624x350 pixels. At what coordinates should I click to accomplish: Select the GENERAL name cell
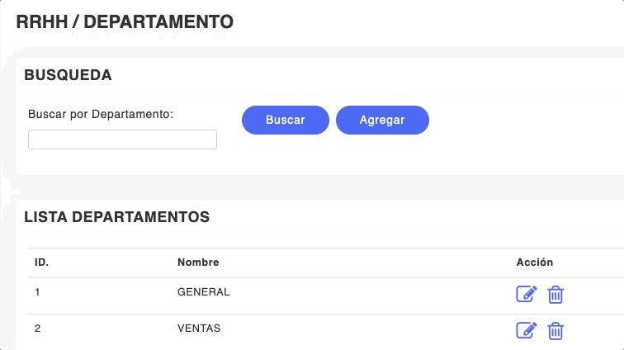(203, 292)
